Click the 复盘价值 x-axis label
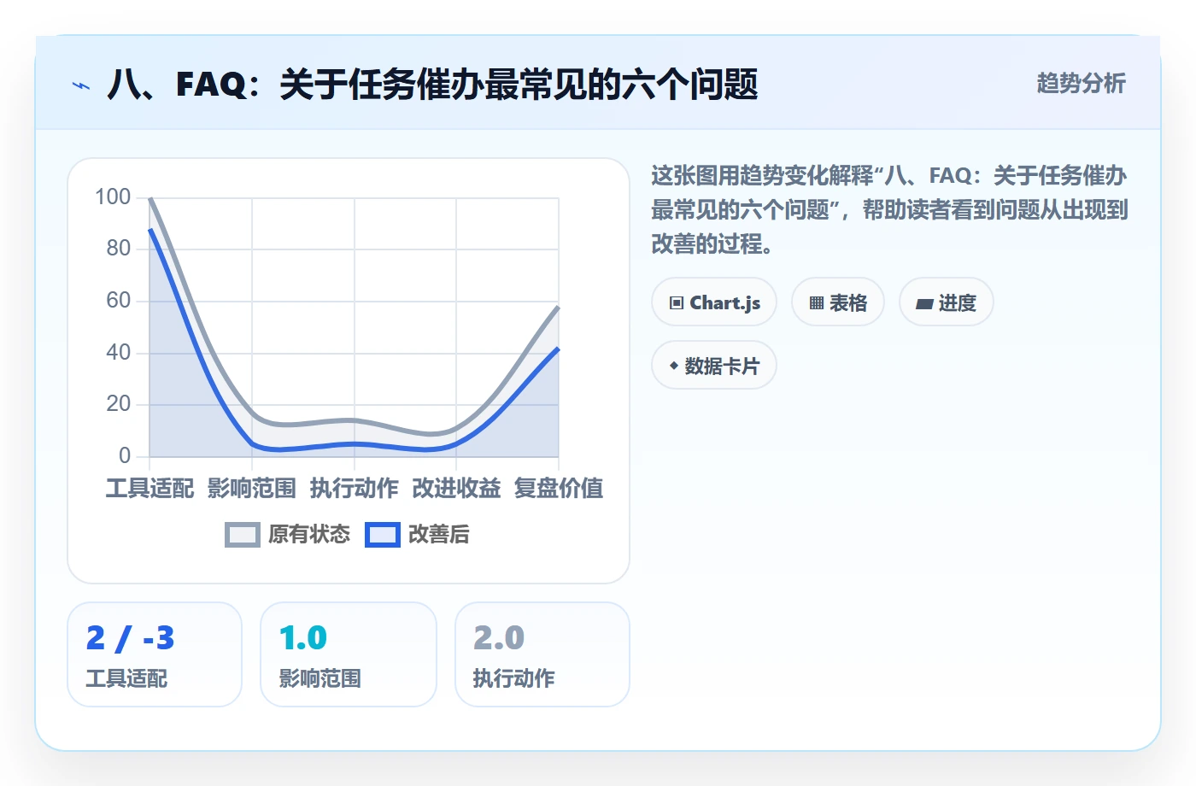1196x786 pixels. [559, 489]
